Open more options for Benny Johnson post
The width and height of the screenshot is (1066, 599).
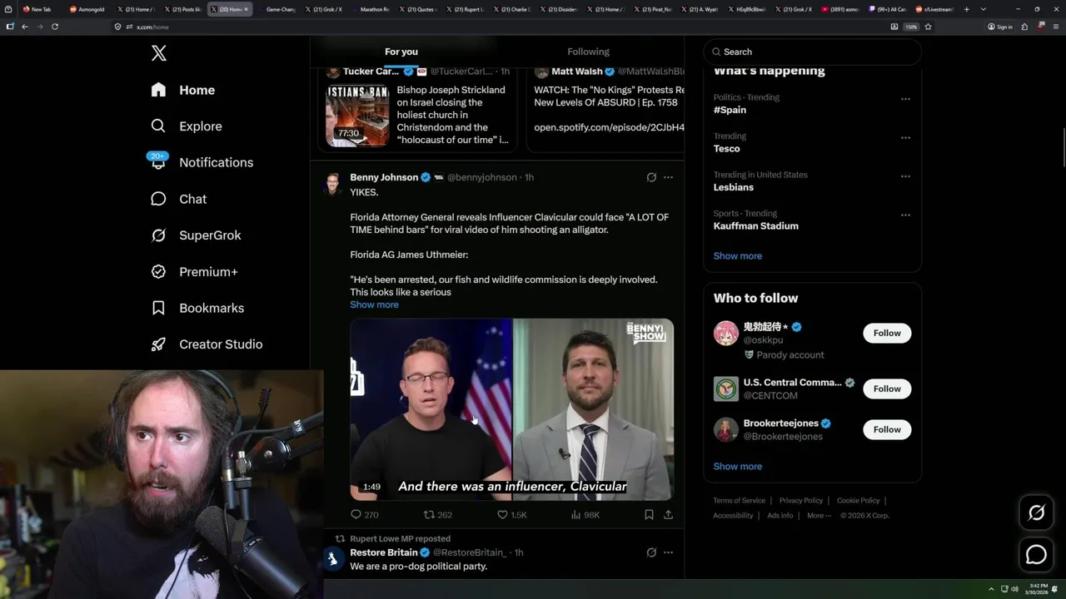pyautogui.click(x=668, y=177)
